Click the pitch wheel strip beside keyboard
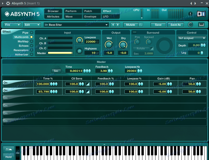The height and width of the screenshot is (160, 209). (x=18, y=153)
